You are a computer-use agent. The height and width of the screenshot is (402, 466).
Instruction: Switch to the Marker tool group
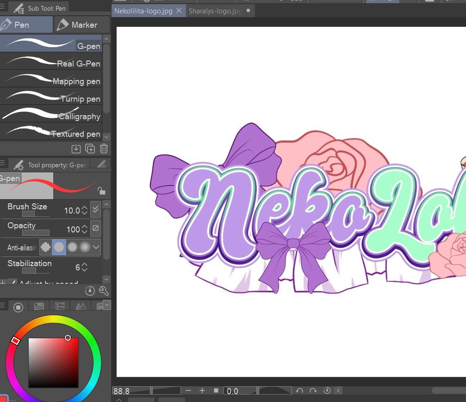pyautogui.click(x=81, y=24)
